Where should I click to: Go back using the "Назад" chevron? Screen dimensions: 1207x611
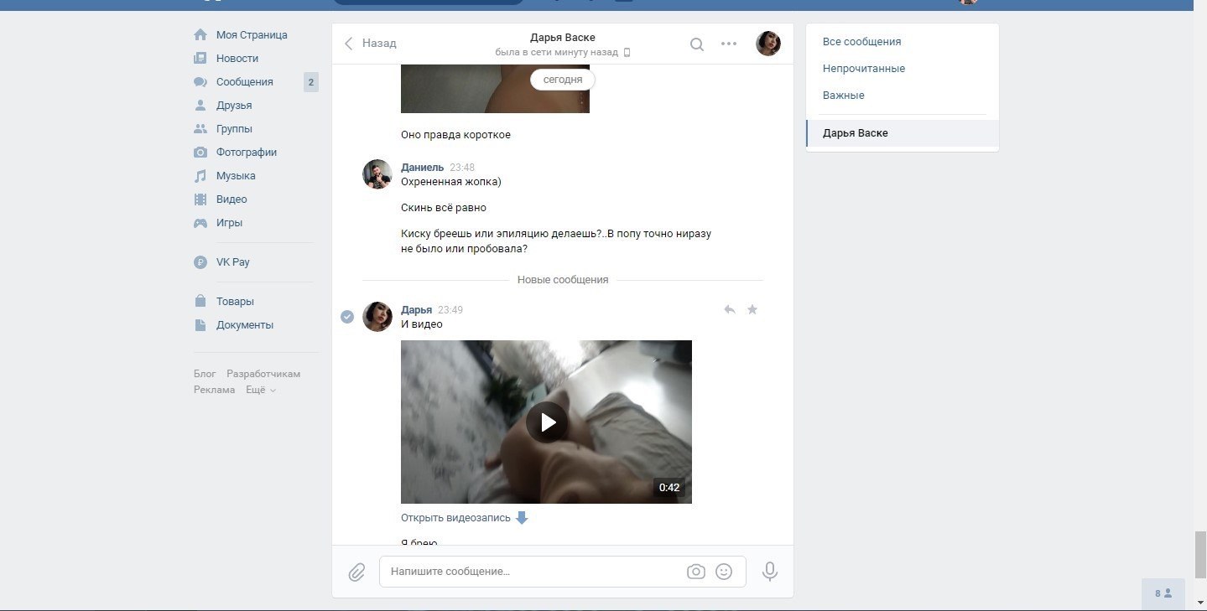coord(349,44)
